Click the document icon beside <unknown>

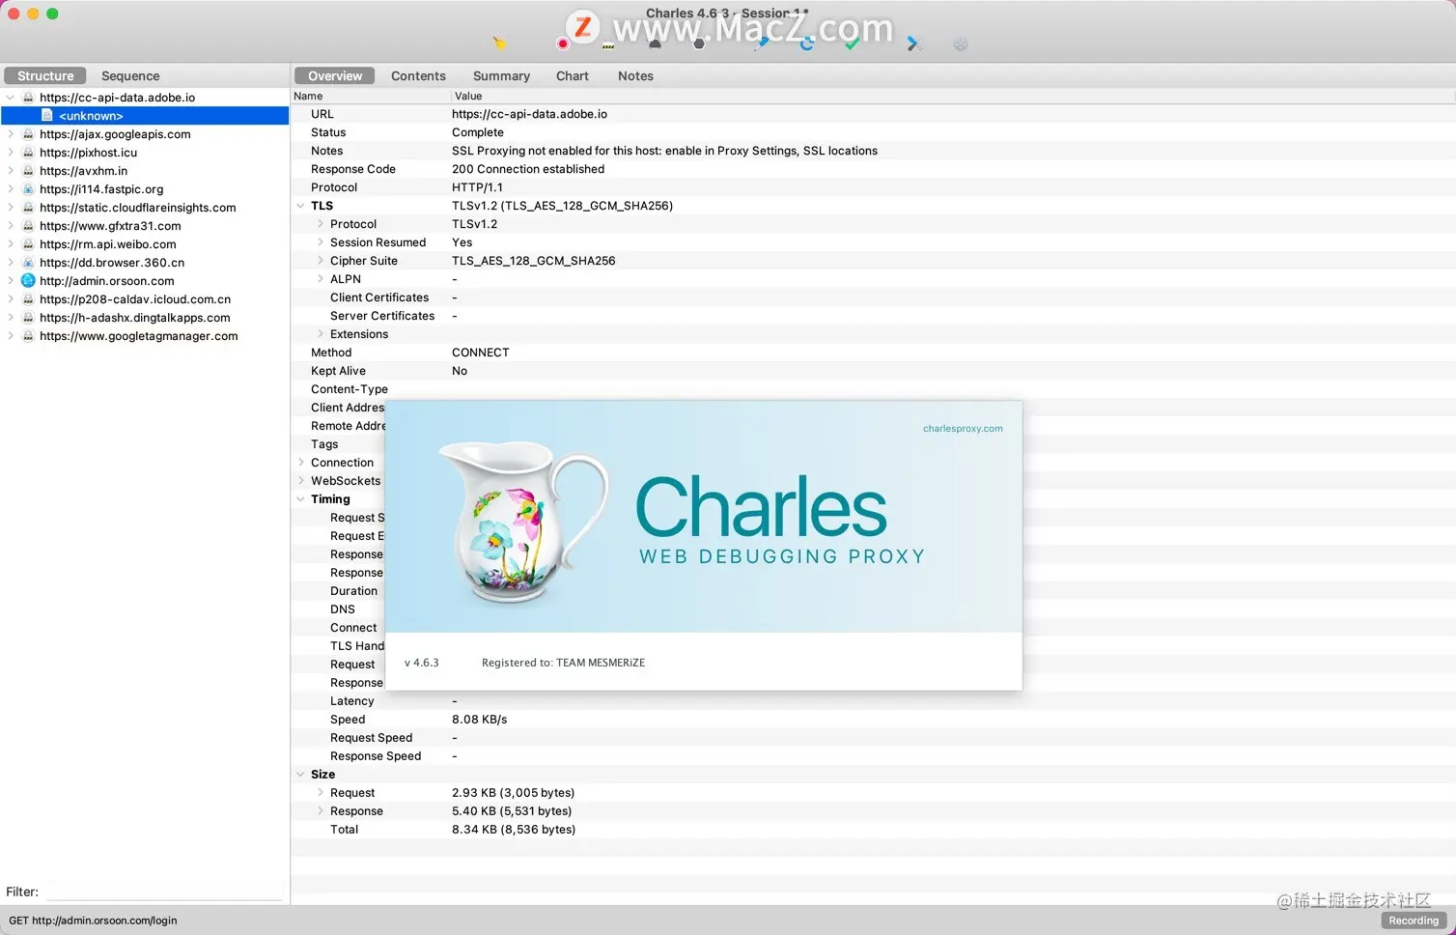click(x=47, y=115)
